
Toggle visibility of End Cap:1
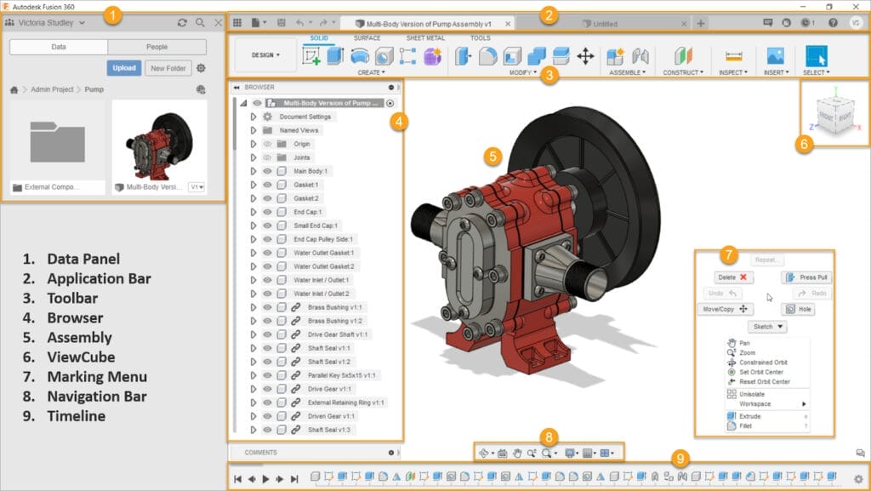click(x=267, y=212)
